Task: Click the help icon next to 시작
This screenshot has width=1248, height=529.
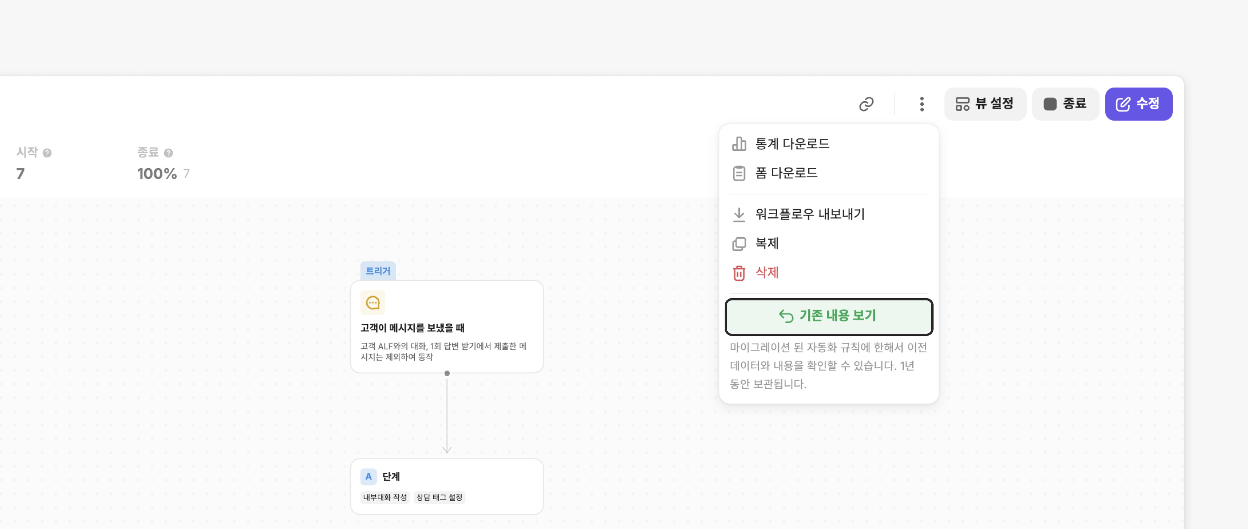Action: pyautogui.click(x=47, y=153)
